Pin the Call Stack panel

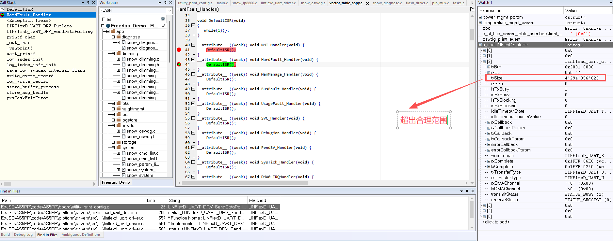[x=88, y=3]
